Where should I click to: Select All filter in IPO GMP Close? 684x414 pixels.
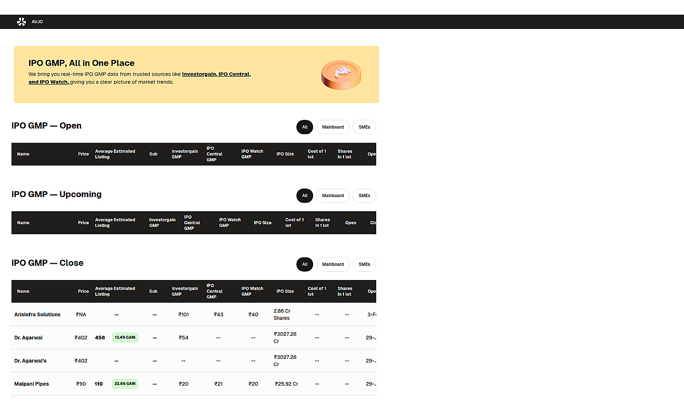click(305, 264)
